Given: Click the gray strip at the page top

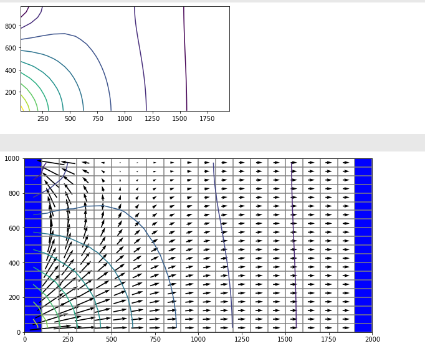Looking at the screenshot, I should [212, 1].
